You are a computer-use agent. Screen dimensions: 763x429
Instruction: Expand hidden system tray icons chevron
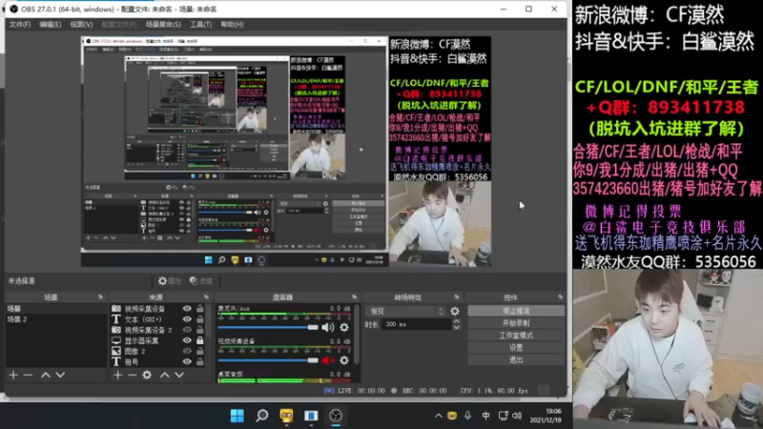[x=438, y=416]
